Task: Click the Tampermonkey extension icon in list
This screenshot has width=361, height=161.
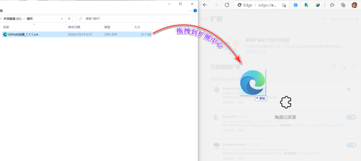Action: click(x=216, y=146)
